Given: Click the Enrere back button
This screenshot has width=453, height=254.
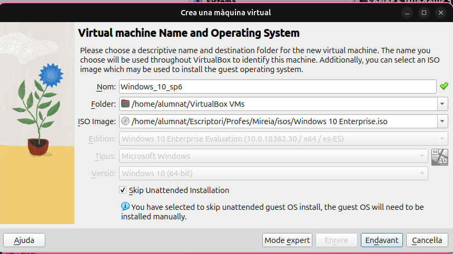Looking at the screenshot, I should (336, 240).
